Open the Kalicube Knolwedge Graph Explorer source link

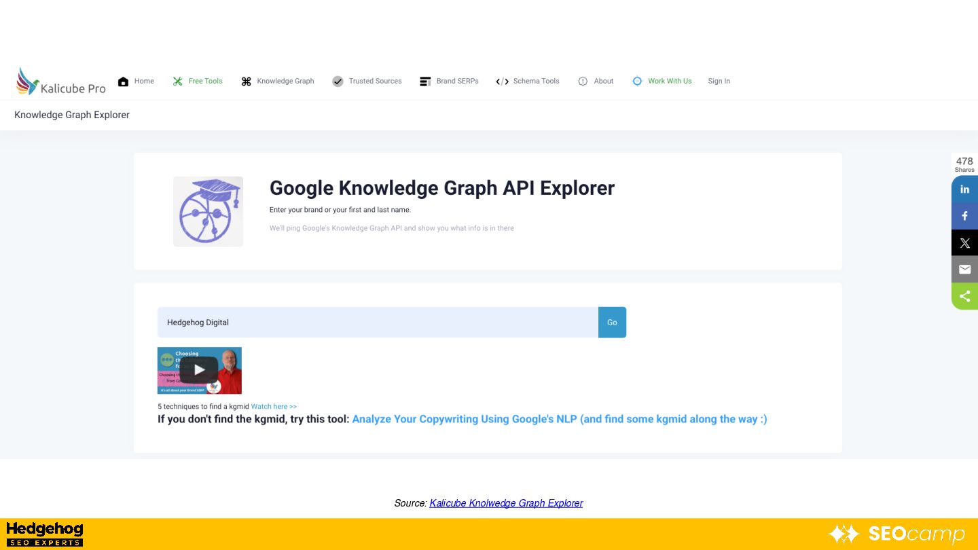click(506, 503)
